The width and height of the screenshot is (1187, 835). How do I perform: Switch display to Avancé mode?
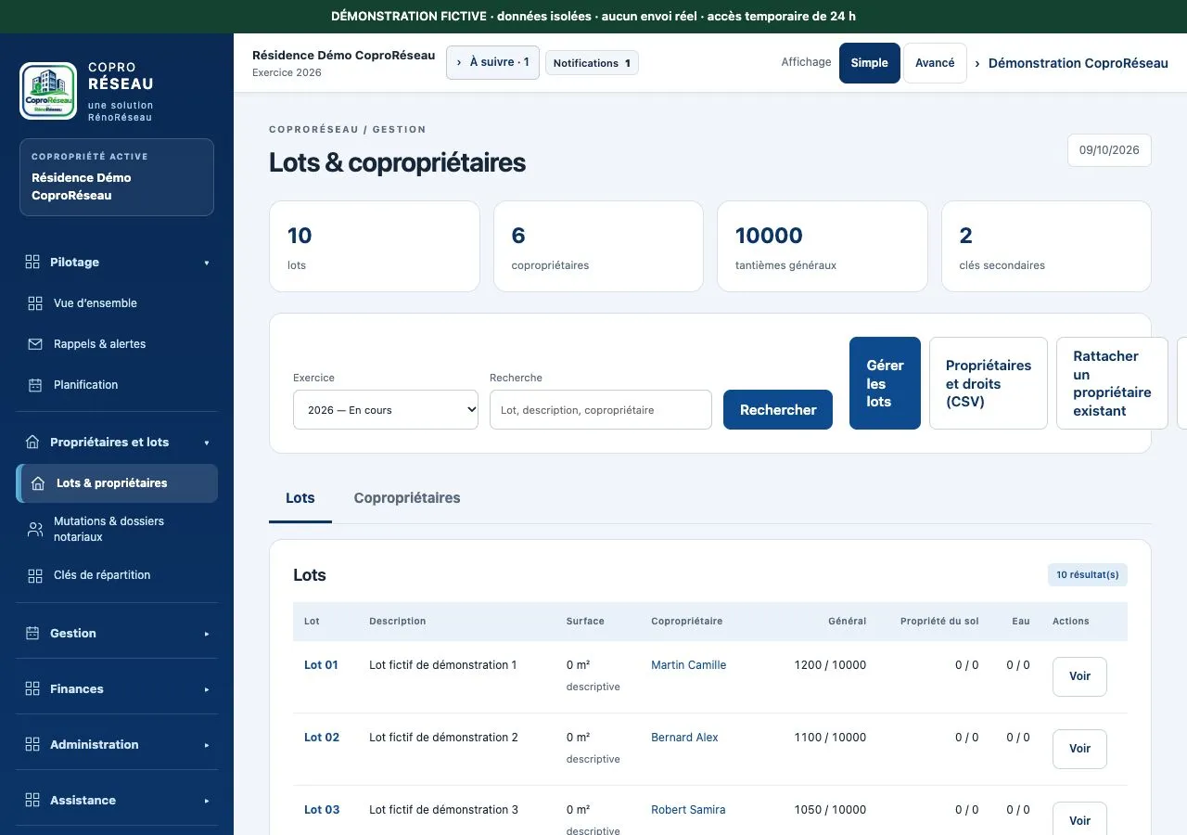point(935,63)
